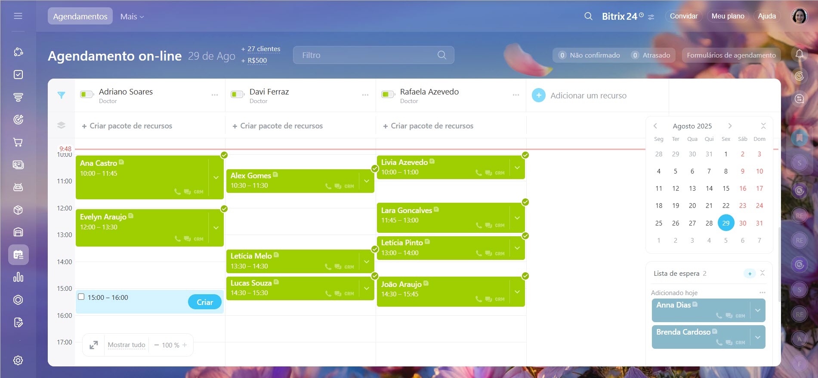Open the settings gear in sidebar
This screenshot has width=818, height=378.
[x=18, y=360]
